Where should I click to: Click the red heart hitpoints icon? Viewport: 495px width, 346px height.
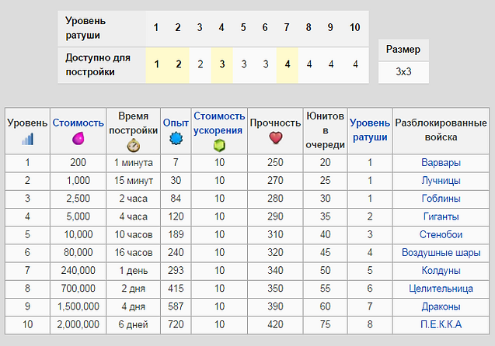(275, 138)
